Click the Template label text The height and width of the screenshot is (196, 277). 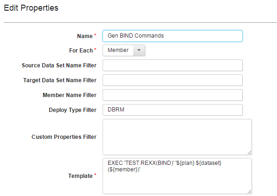pos(80,176)
